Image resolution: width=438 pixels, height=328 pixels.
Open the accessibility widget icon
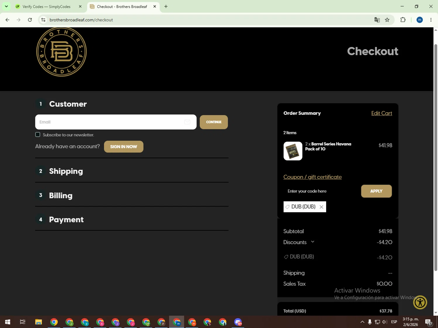tap(420, 302)
